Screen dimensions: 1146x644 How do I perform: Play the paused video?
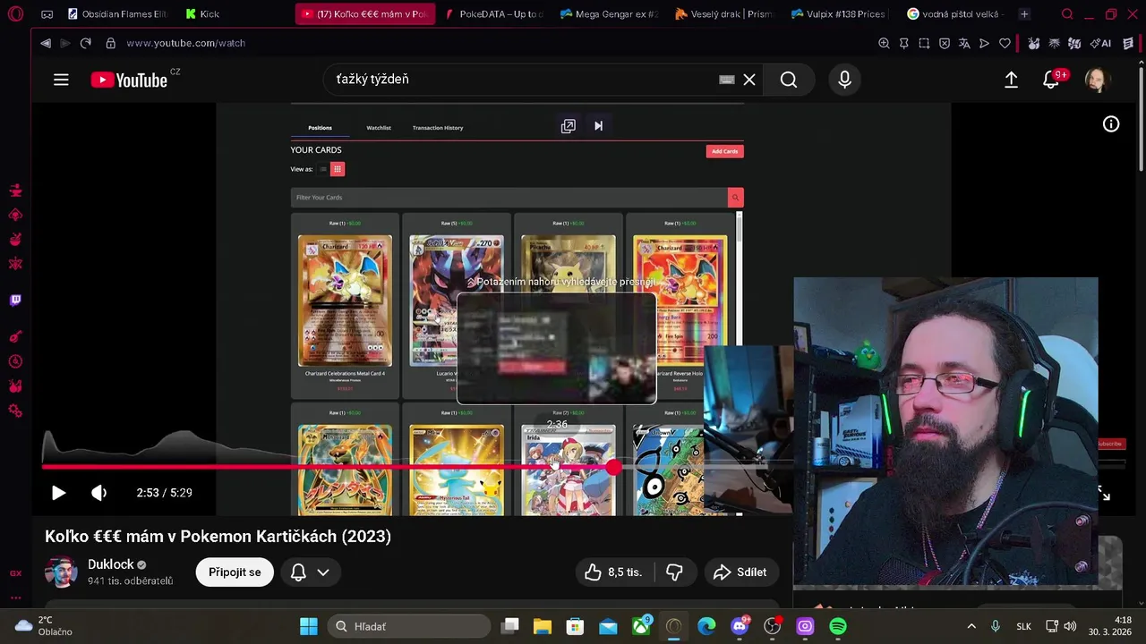pyautogui.click(x=58, y=493)
